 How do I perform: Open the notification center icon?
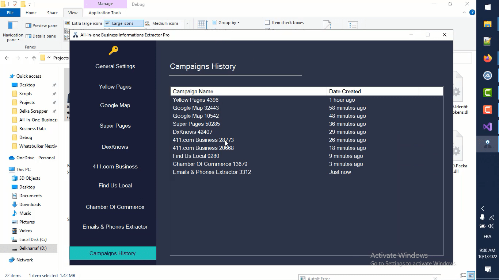(487, 269)
